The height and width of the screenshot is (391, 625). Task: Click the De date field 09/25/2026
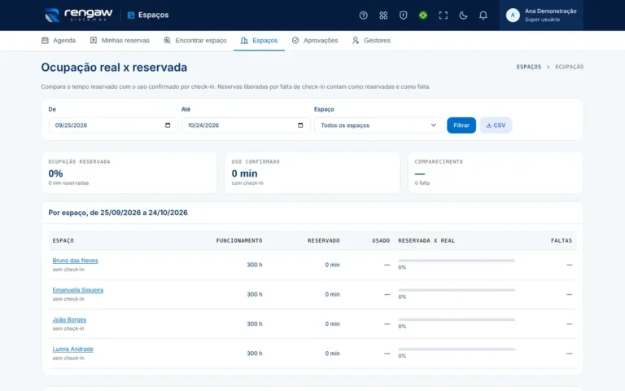[x=113, y=125]
